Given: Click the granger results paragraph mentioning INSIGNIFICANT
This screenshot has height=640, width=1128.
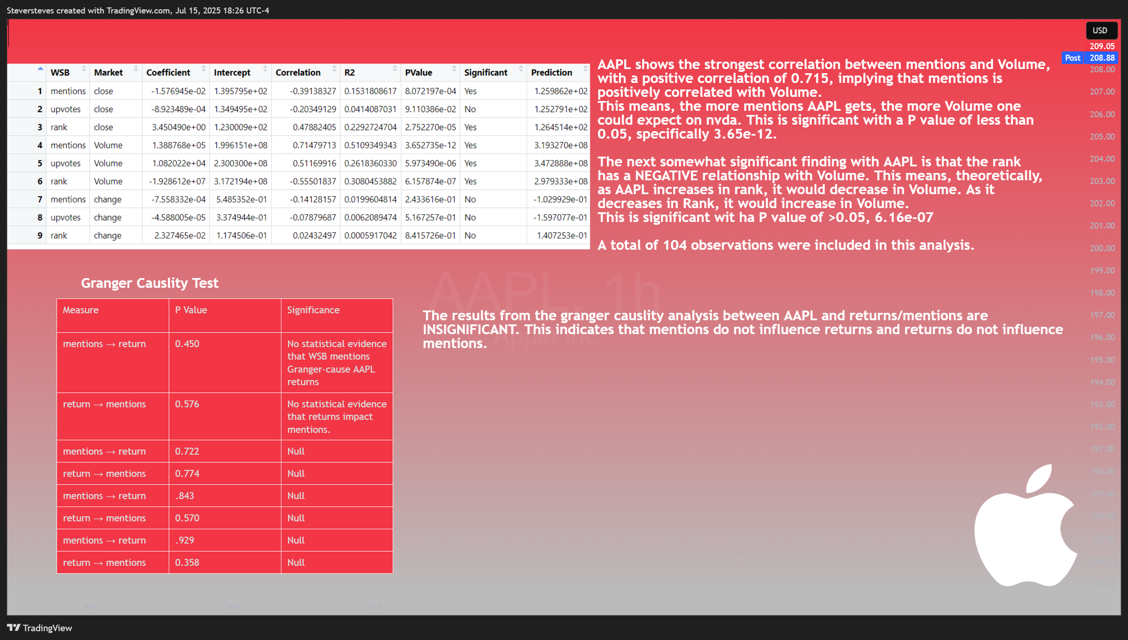Looking at the screenshot, I should click(743, 330).
